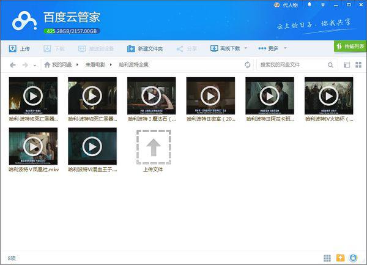Open the transfer list (传输列表)

point(350,47)
